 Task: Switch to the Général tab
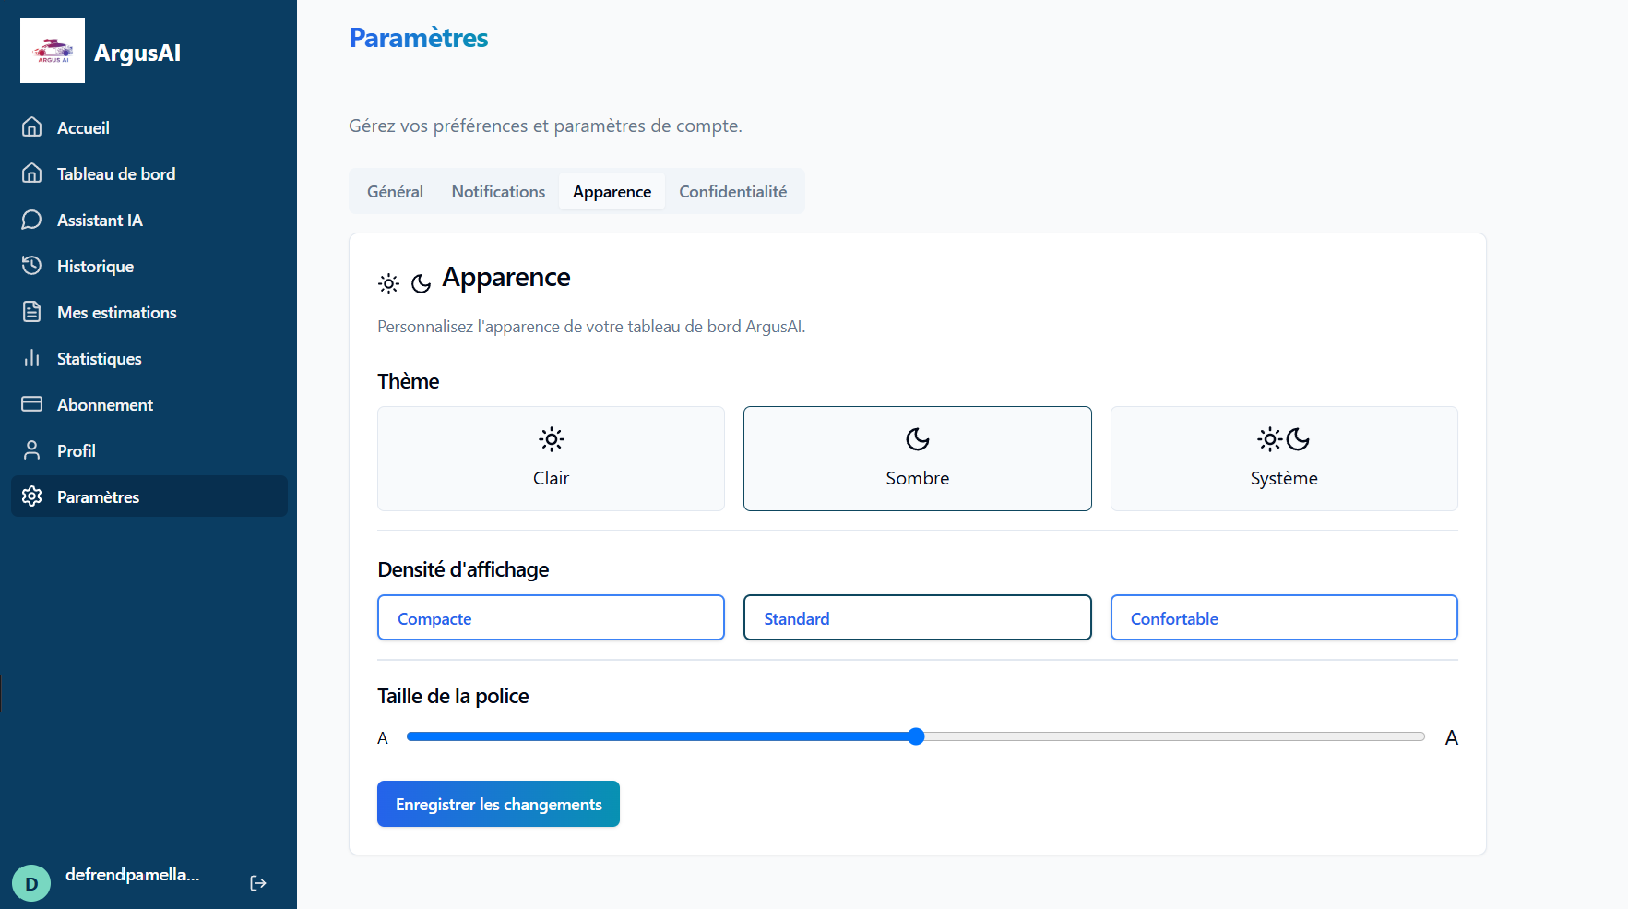(x=395, y=191)
